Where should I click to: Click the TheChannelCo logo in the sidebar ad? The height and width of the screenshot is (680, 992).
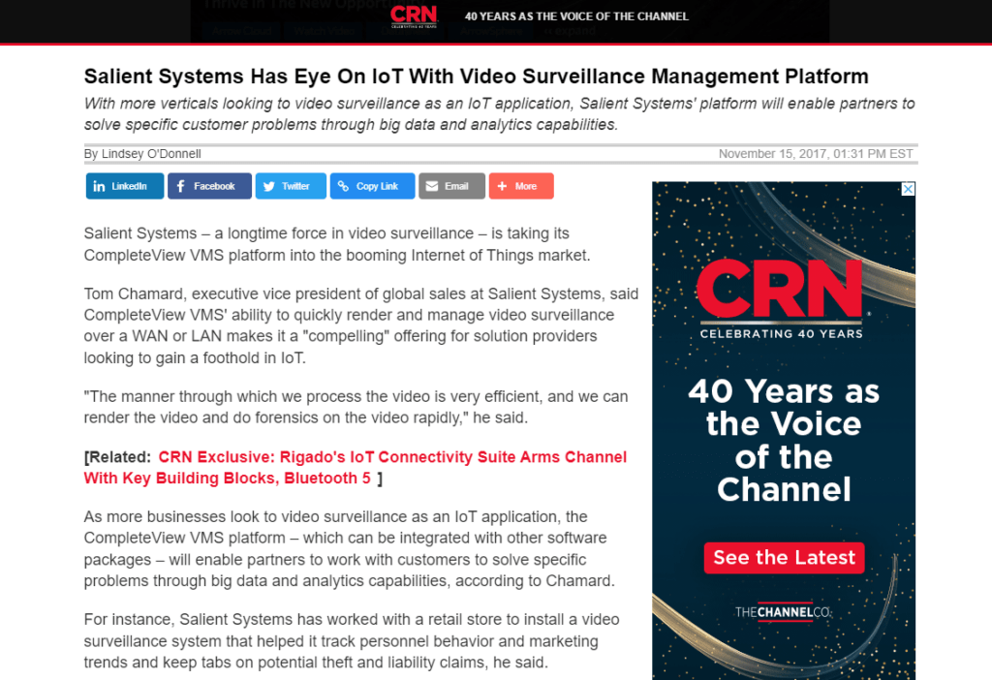pyautogui.click(x=783, y=613)
